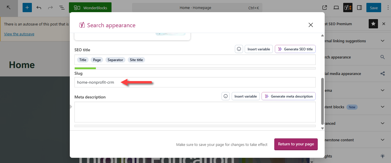391x163 pixels.
Task: Insert variable into SEO title
Action: pos(259,49)
